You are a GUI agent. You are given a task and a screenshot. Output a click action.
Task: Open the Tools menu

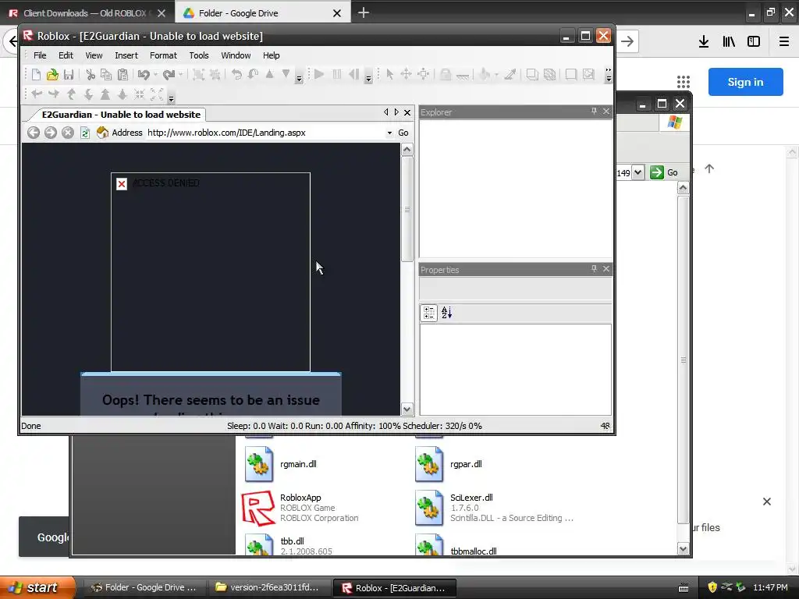[199, 55]
